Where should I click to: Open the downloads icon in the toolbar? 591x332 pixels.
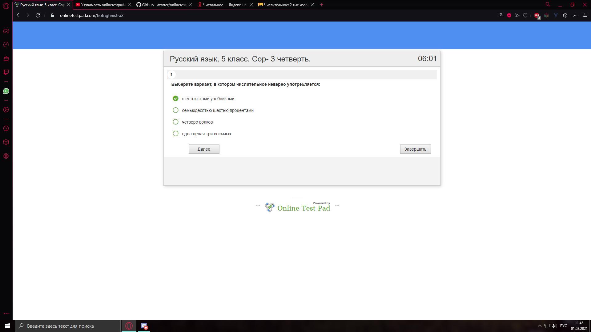coord(575,15)
